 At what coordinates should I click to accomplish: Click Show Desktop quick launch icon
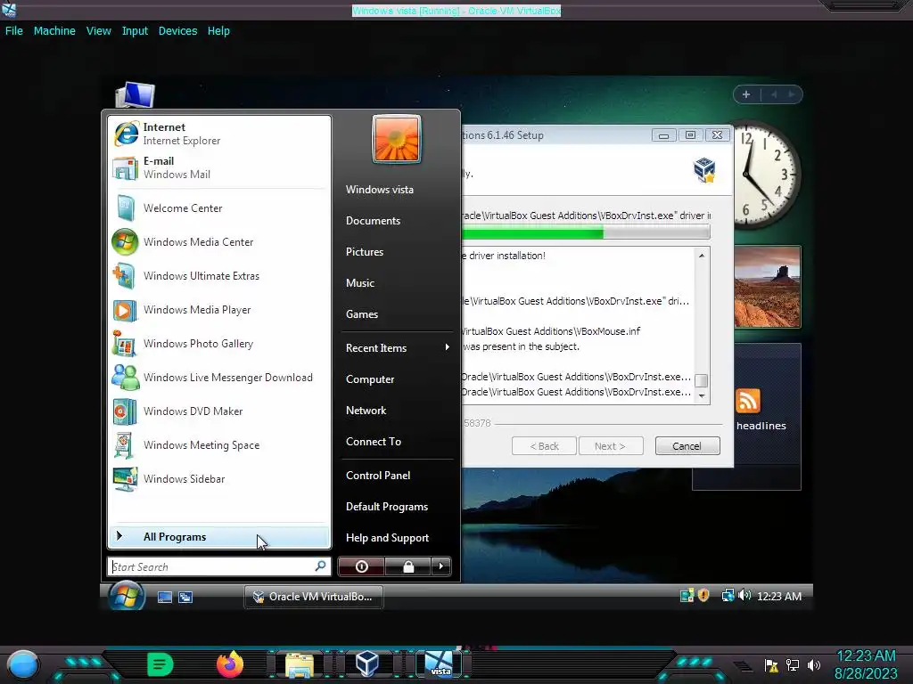(165, 598)
